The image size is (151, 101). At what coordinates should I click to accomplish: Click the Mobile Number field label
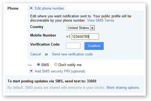click(43, 35)
